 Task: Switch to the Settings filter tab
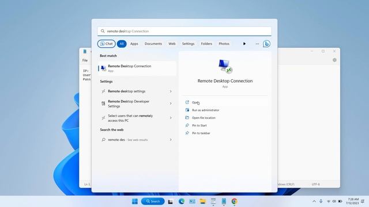(x=188, y=44)
